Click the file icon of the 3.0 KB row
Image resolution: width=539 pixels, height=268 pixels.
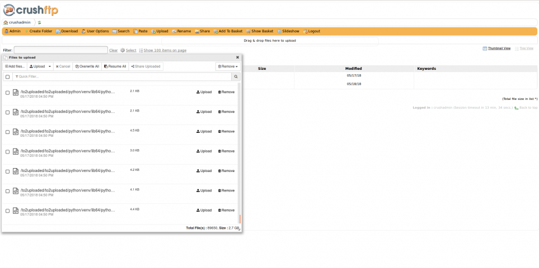[16, 151]
